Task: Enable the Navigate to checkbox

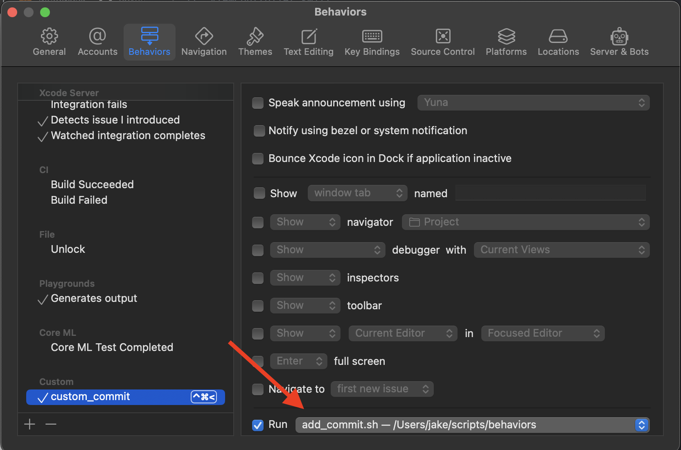Action: pos(258,389)
